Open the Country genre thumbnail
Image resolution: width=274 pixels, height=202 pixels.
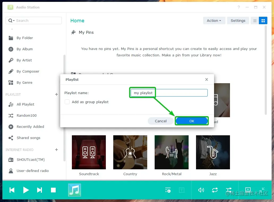pyautogui.click(x=130, y=152)
